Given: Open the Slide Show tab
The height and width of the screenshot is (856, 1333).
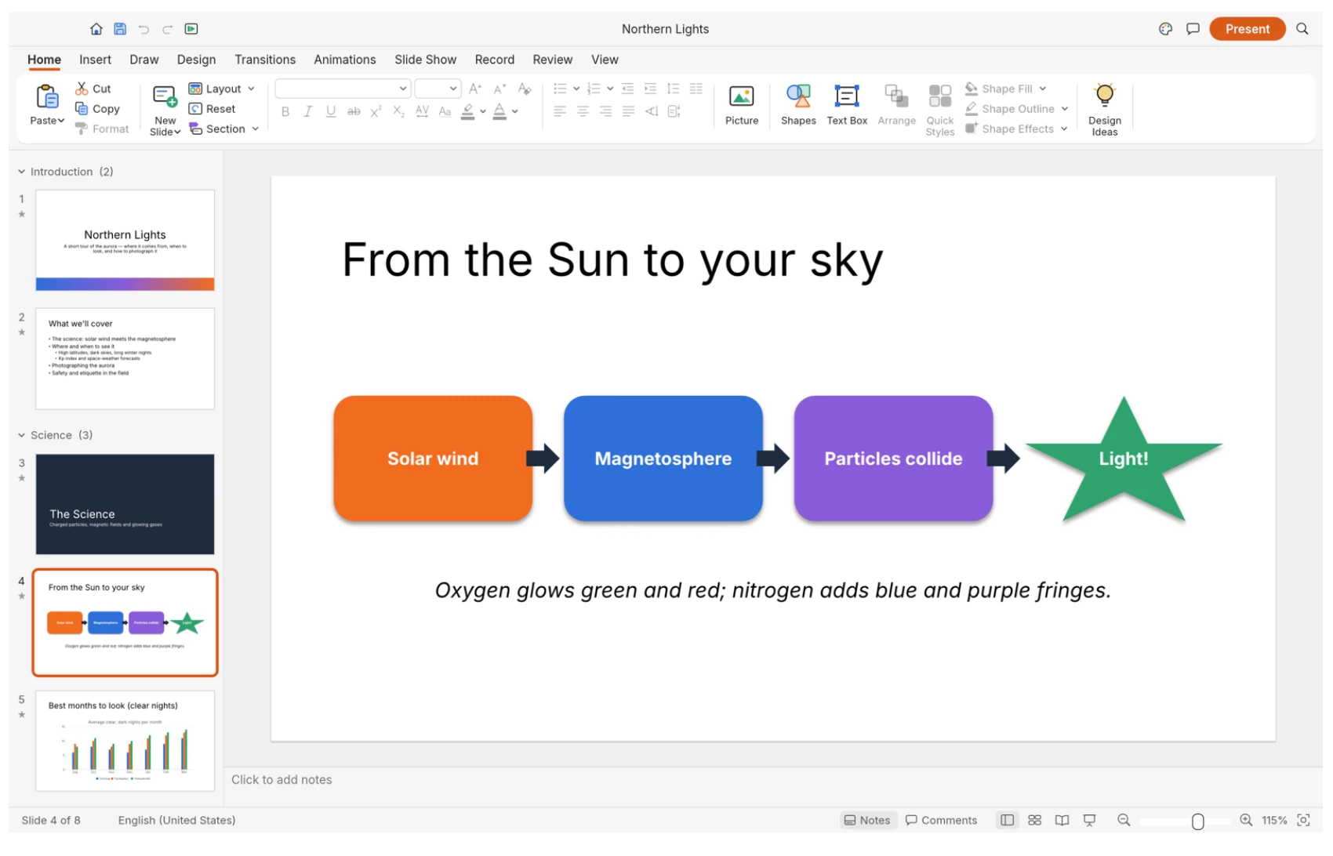Looking at the screenshot, I should 426,60.
